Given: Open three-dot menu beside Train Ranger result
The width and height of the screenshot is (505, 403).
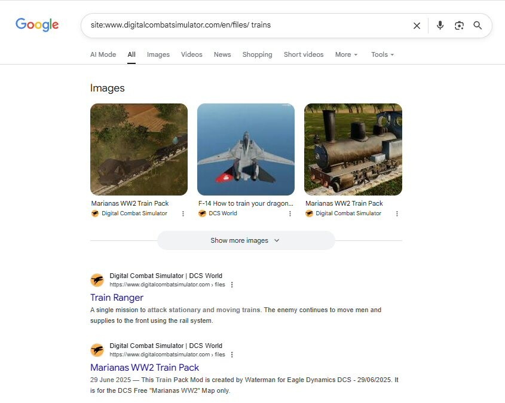Looking at the screenshot, I should [x=232, y=285].
